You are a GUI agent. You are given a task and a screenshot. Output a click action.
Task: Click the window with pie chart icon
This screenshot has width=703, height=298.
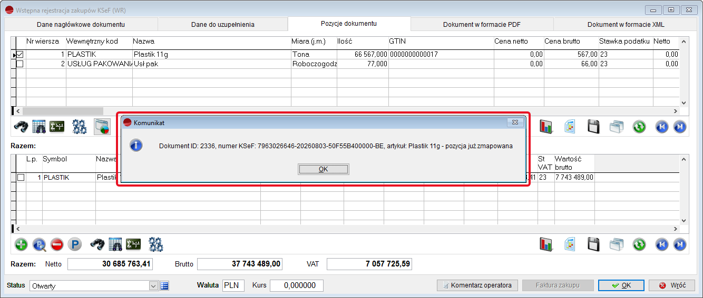click(102, 127)
